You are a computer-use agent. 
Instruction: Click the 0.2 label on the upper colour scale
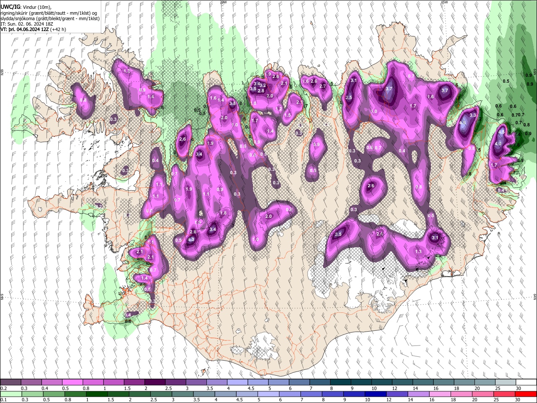coord(4,388)
